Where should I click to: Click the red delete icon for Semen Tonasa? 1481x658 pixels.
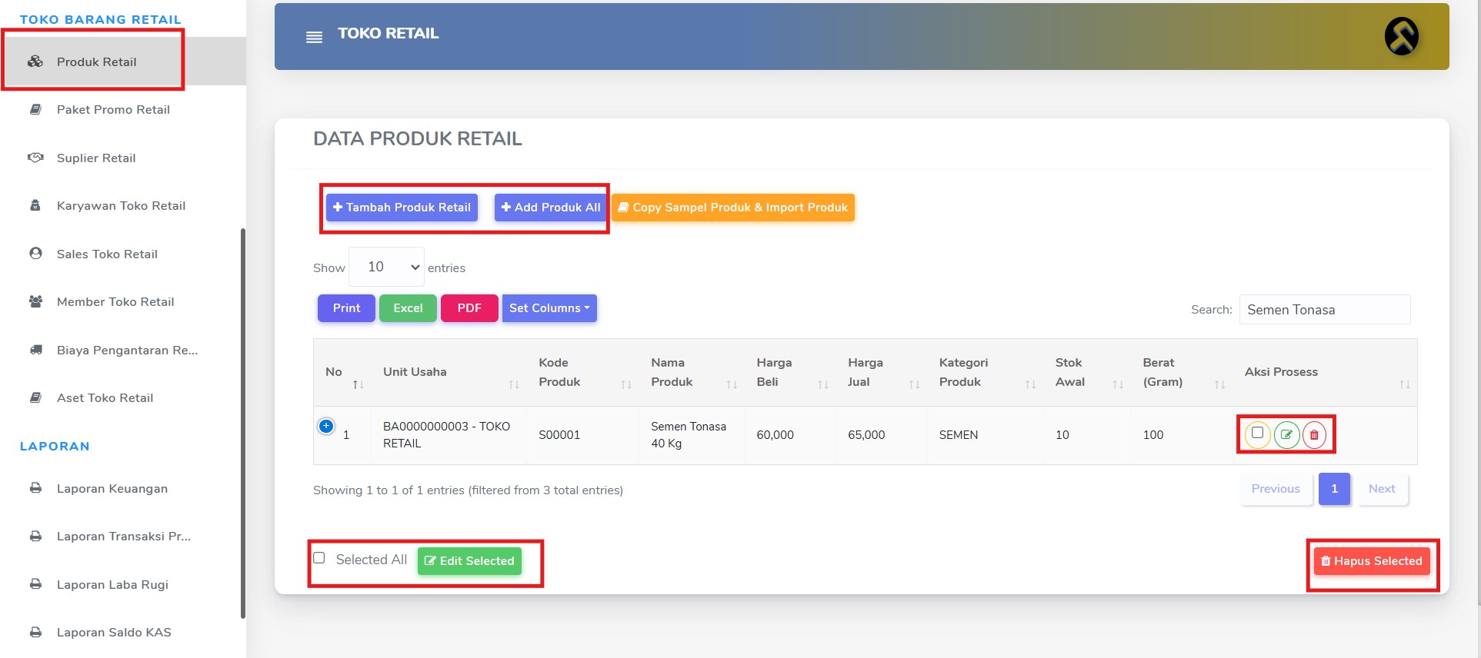tap(1314, 434)
